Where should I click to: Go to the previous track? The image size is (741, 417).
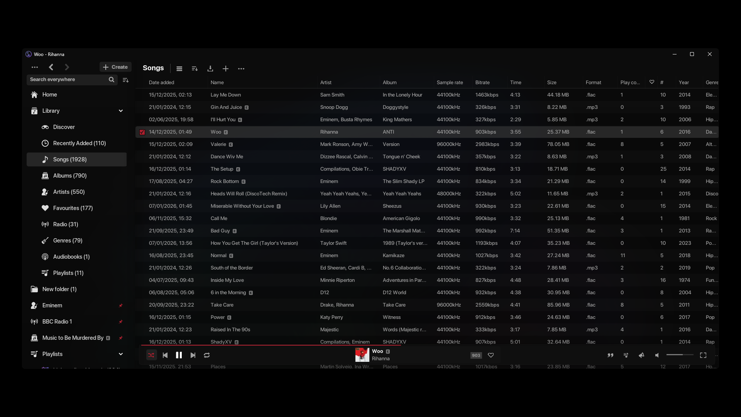click(165, 355)
